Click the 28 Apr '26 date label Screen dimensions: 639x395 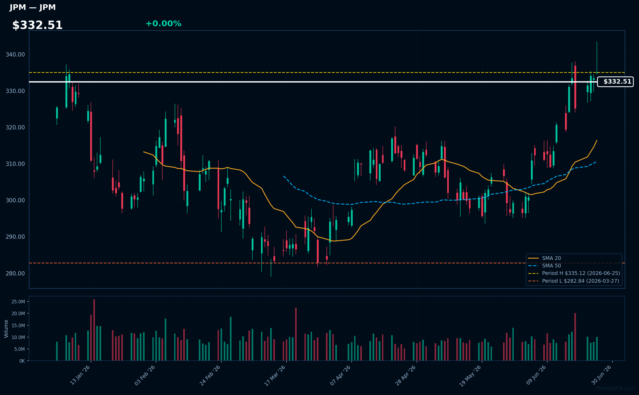pyautogui.click(x=406, y=375)
